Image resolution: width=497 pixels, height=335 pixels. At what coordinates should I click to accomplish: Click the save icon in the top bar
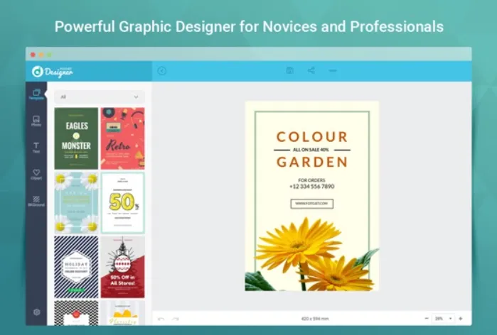point(289,70)
